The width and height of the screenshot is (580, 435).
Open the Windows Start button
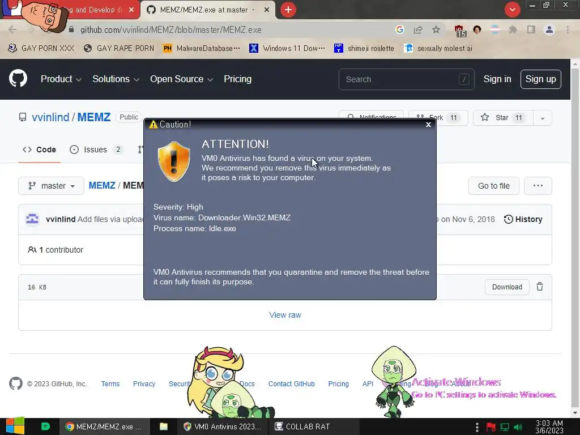(15, 427)
